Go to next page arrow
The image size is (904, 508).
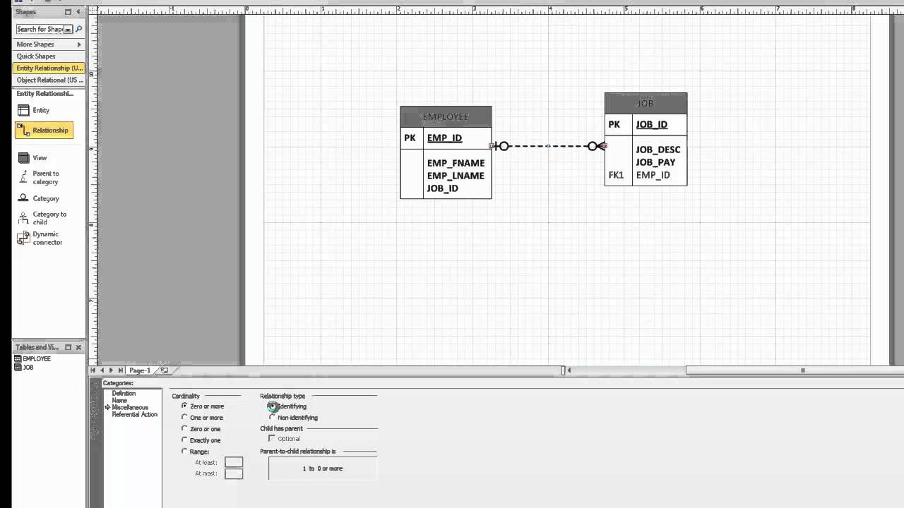pyautogui.click(x=112, y=370)
